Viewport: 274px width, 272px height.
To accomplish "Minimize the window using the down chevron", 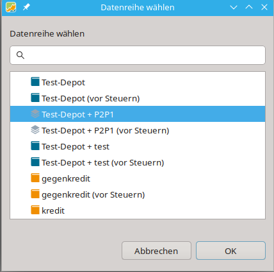I will tap(234, 8).
